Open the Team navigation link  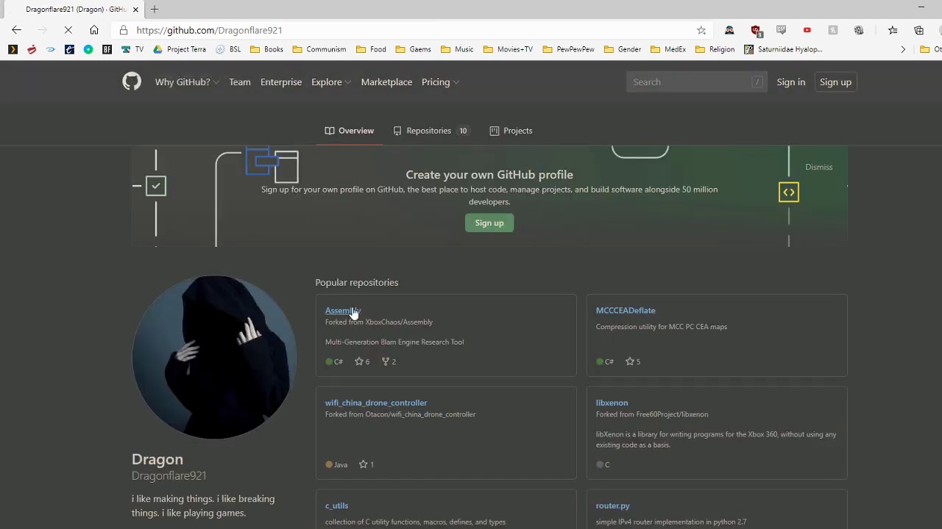point(240,82)
